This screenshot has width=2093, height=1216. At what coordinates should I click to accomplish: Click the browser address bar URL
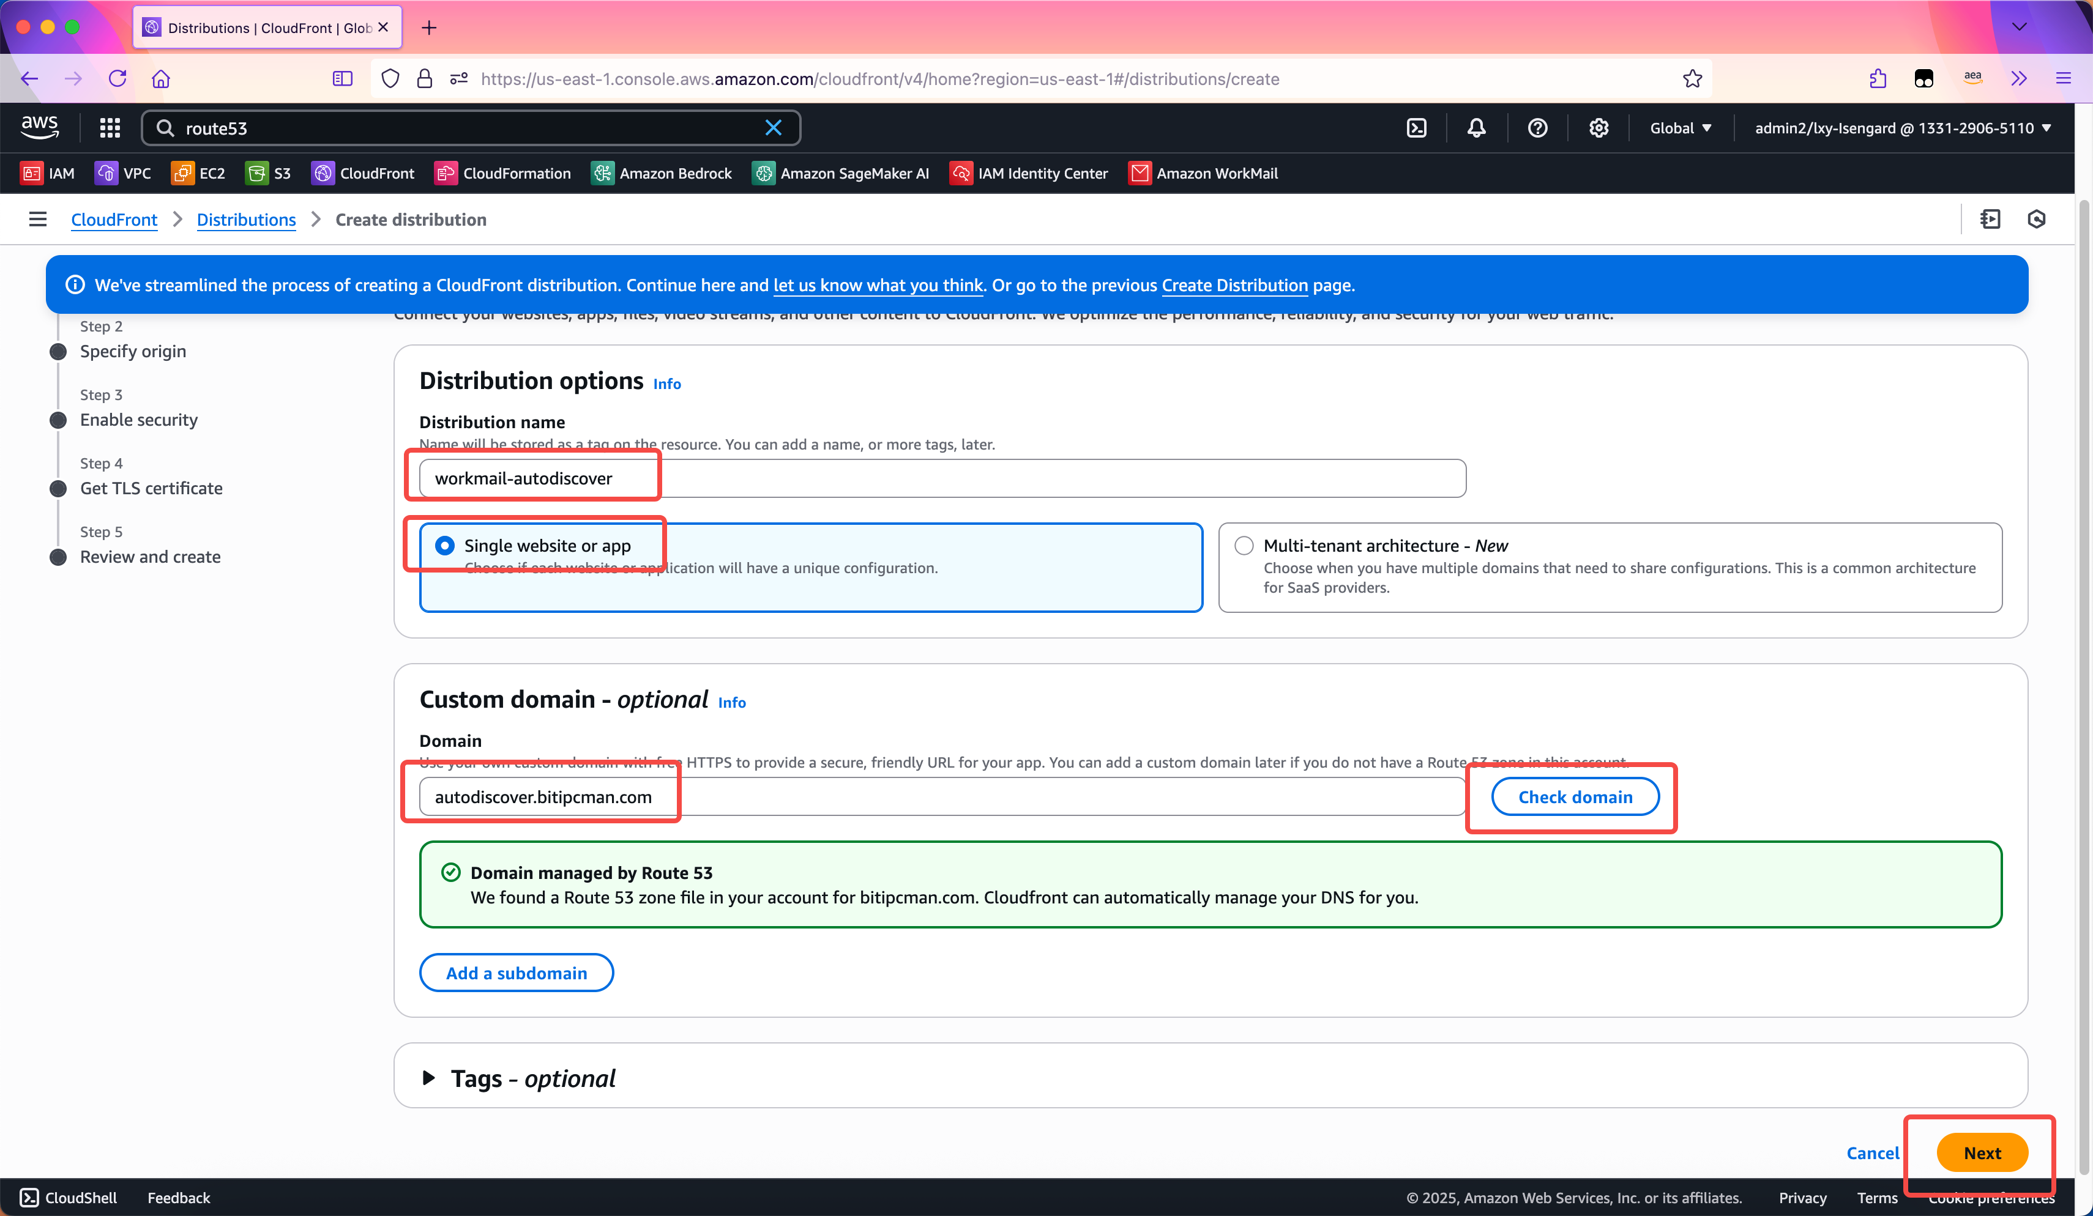(x=879, y=79)
